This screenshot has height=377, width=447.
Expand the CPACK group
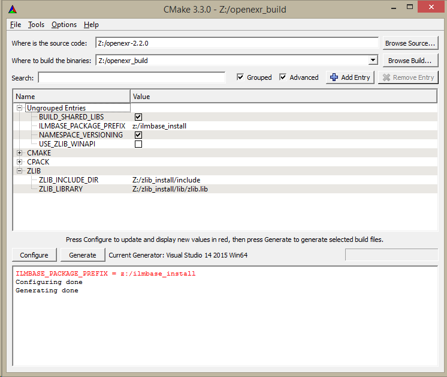pyautogui.click(x=20, y=162)
